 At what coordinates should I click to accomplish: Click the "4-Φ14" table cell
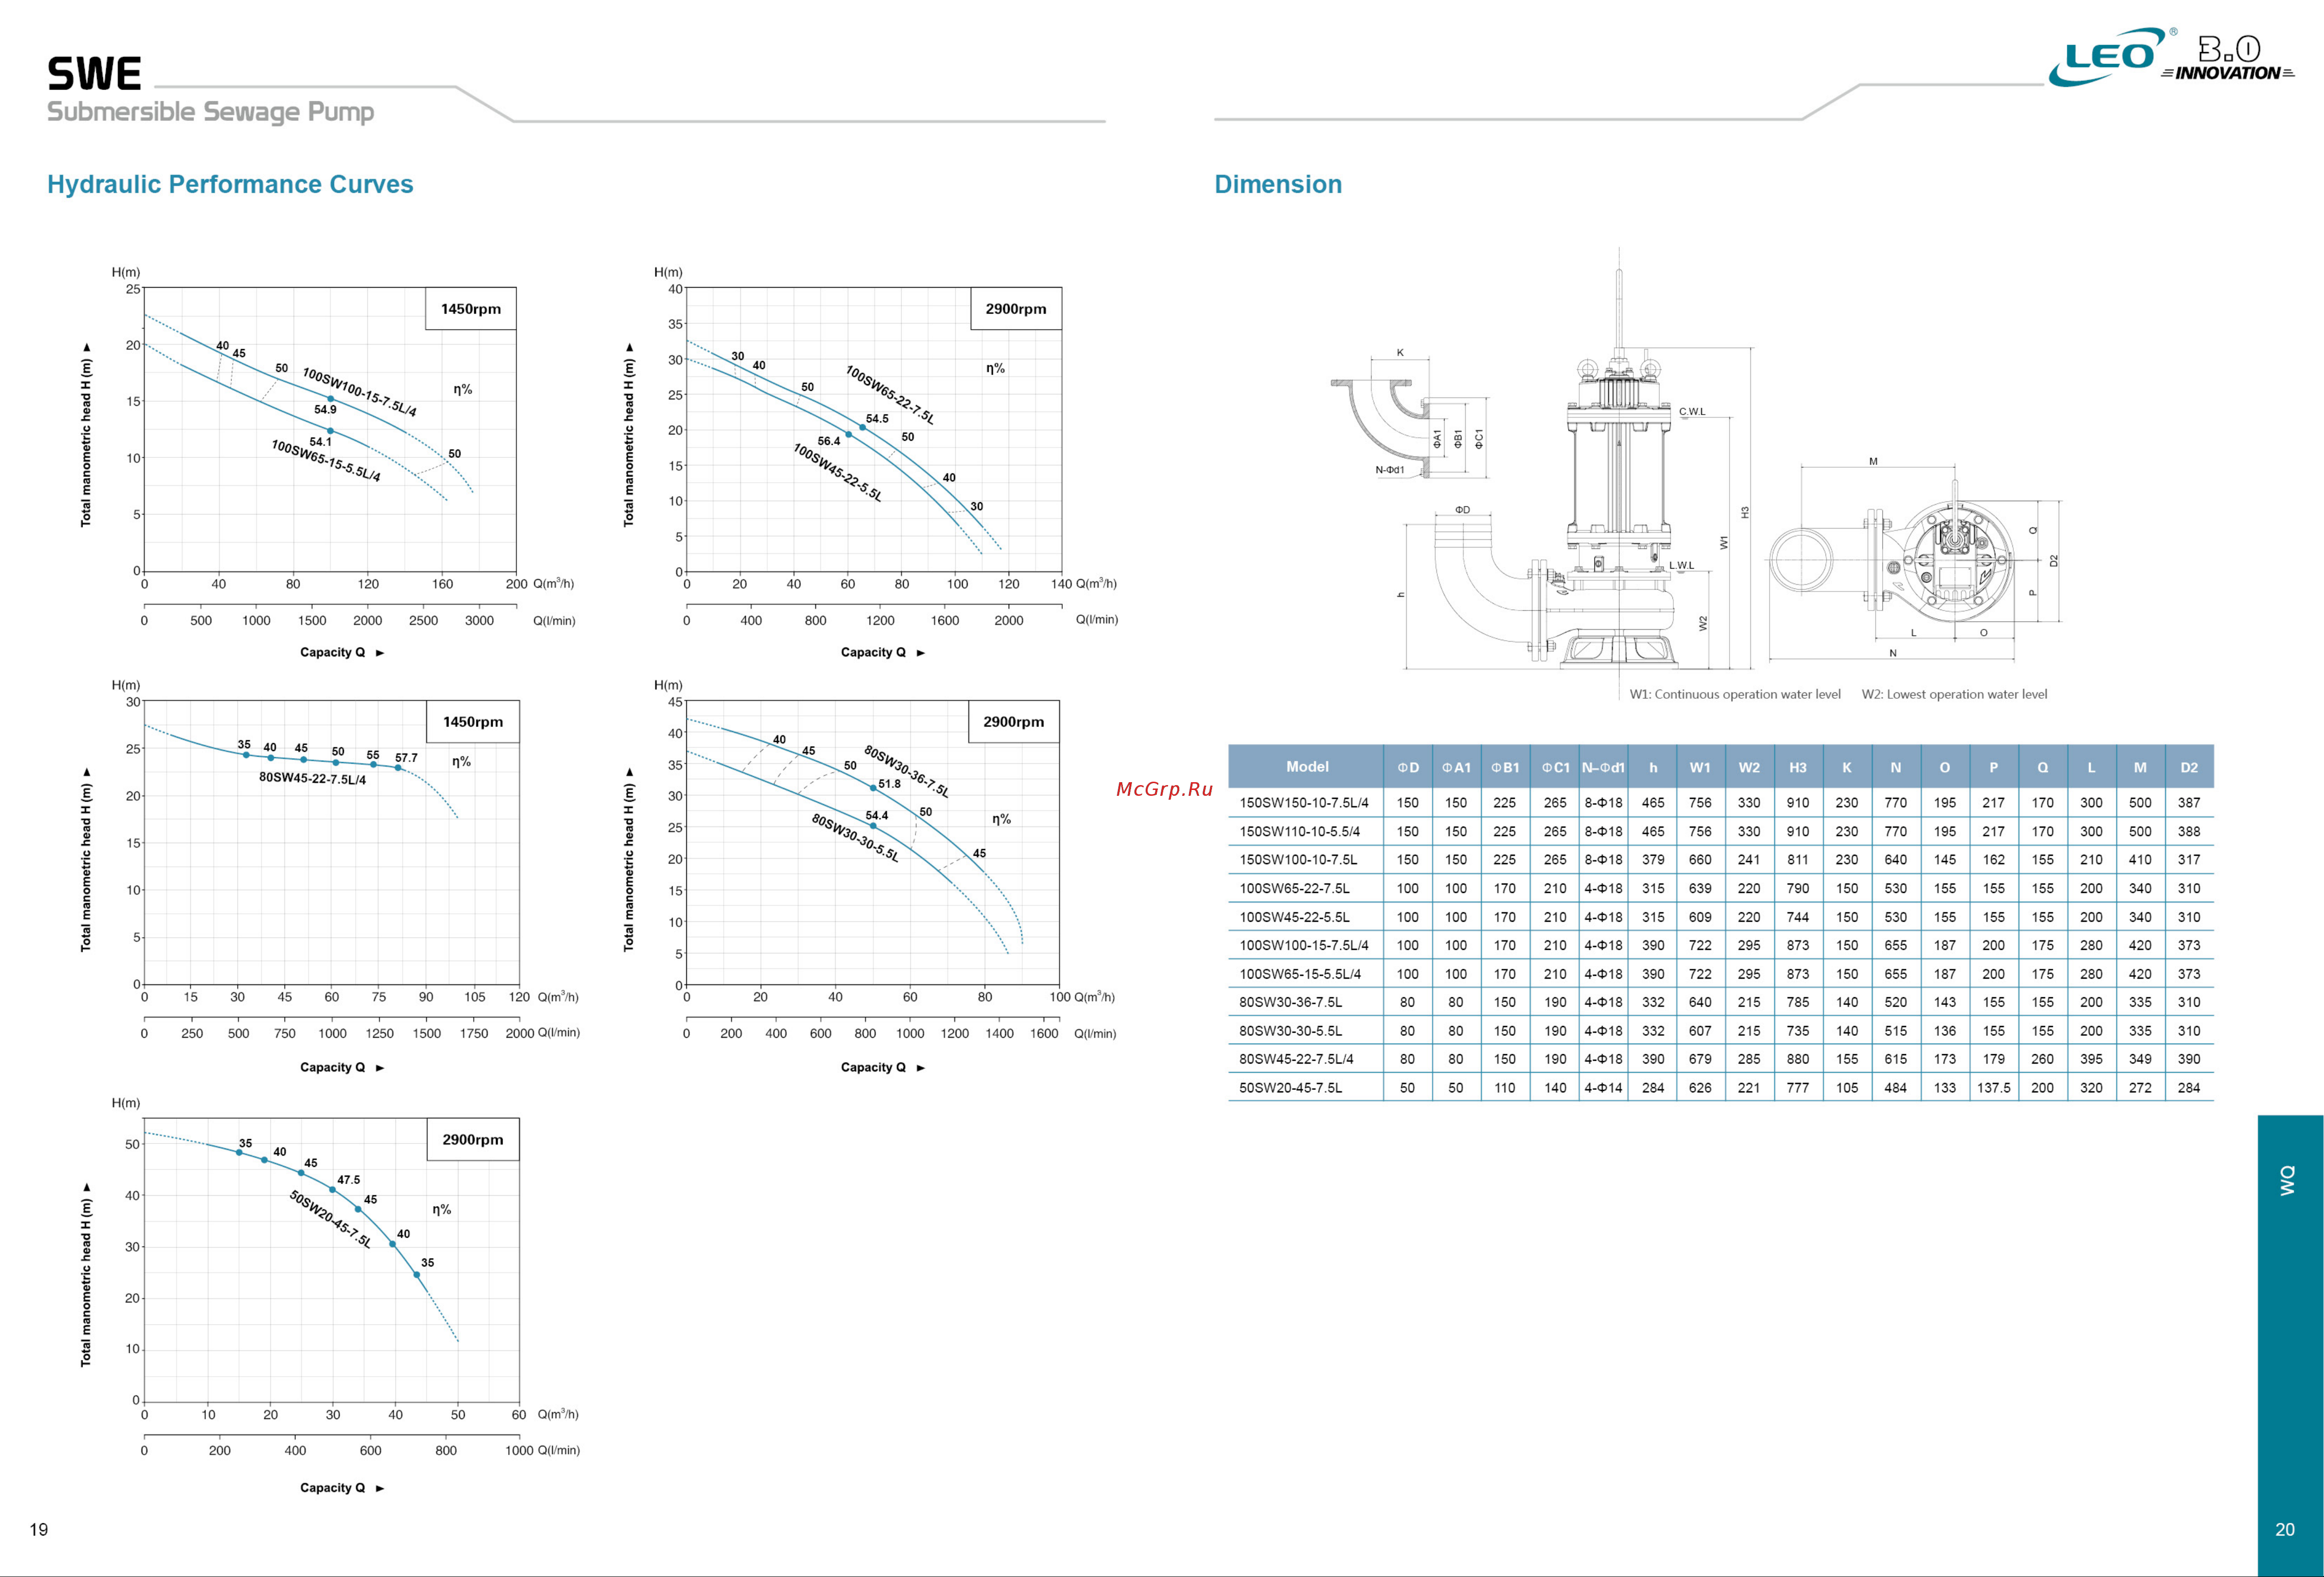[x=1603, y=1088]
